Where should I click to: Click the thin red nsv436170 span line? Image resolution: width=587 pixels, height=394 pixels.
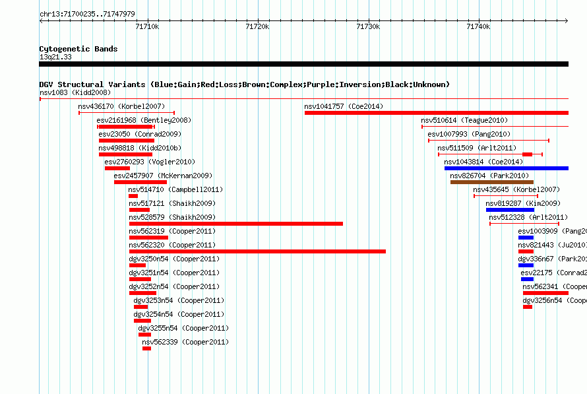[x=127, y=113]
